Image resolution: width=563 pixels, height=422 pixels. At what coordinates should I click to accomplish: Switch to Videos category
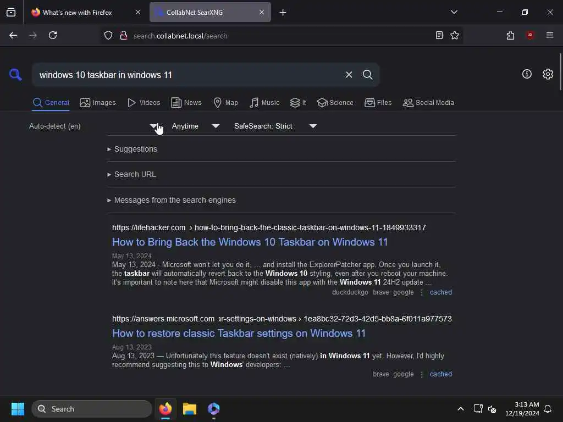143,103
